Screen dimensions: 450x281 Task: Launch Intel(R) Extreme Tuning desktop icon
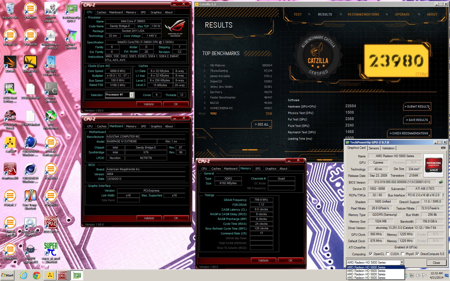point(51,66)
